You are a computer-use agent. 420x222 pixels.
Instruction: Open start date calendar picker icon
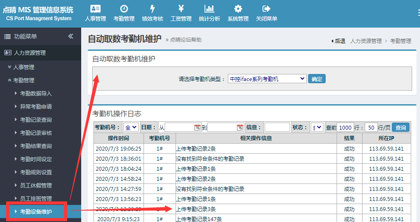[197, 127]
